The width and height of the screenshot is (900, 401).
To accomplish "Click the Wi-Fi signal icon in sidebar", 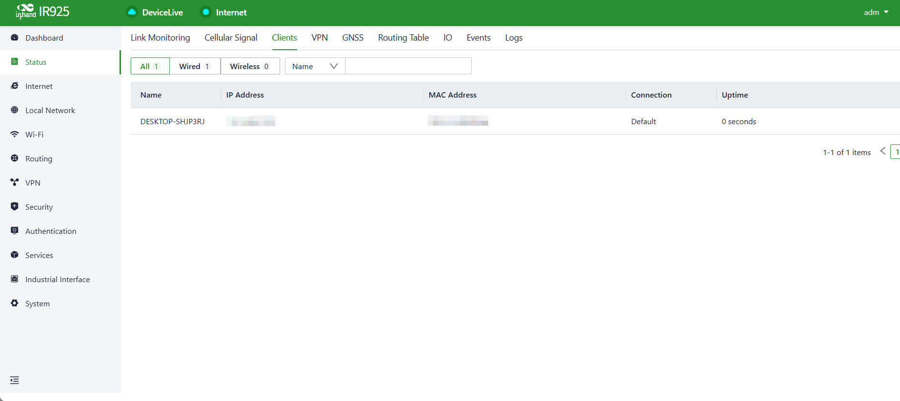I will (15, 134).
